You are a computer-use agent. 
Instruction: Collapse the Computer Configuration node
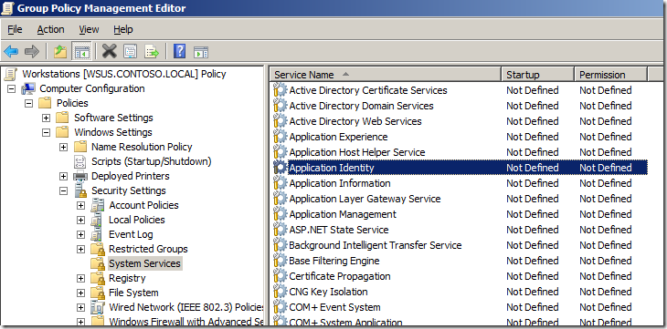tap(12, 88)
